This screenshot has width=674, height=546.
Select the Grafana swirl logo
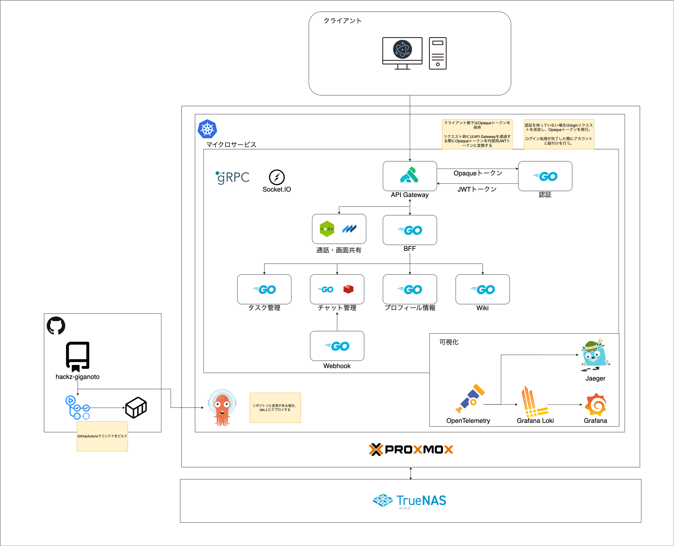click(x=595, y=404)
